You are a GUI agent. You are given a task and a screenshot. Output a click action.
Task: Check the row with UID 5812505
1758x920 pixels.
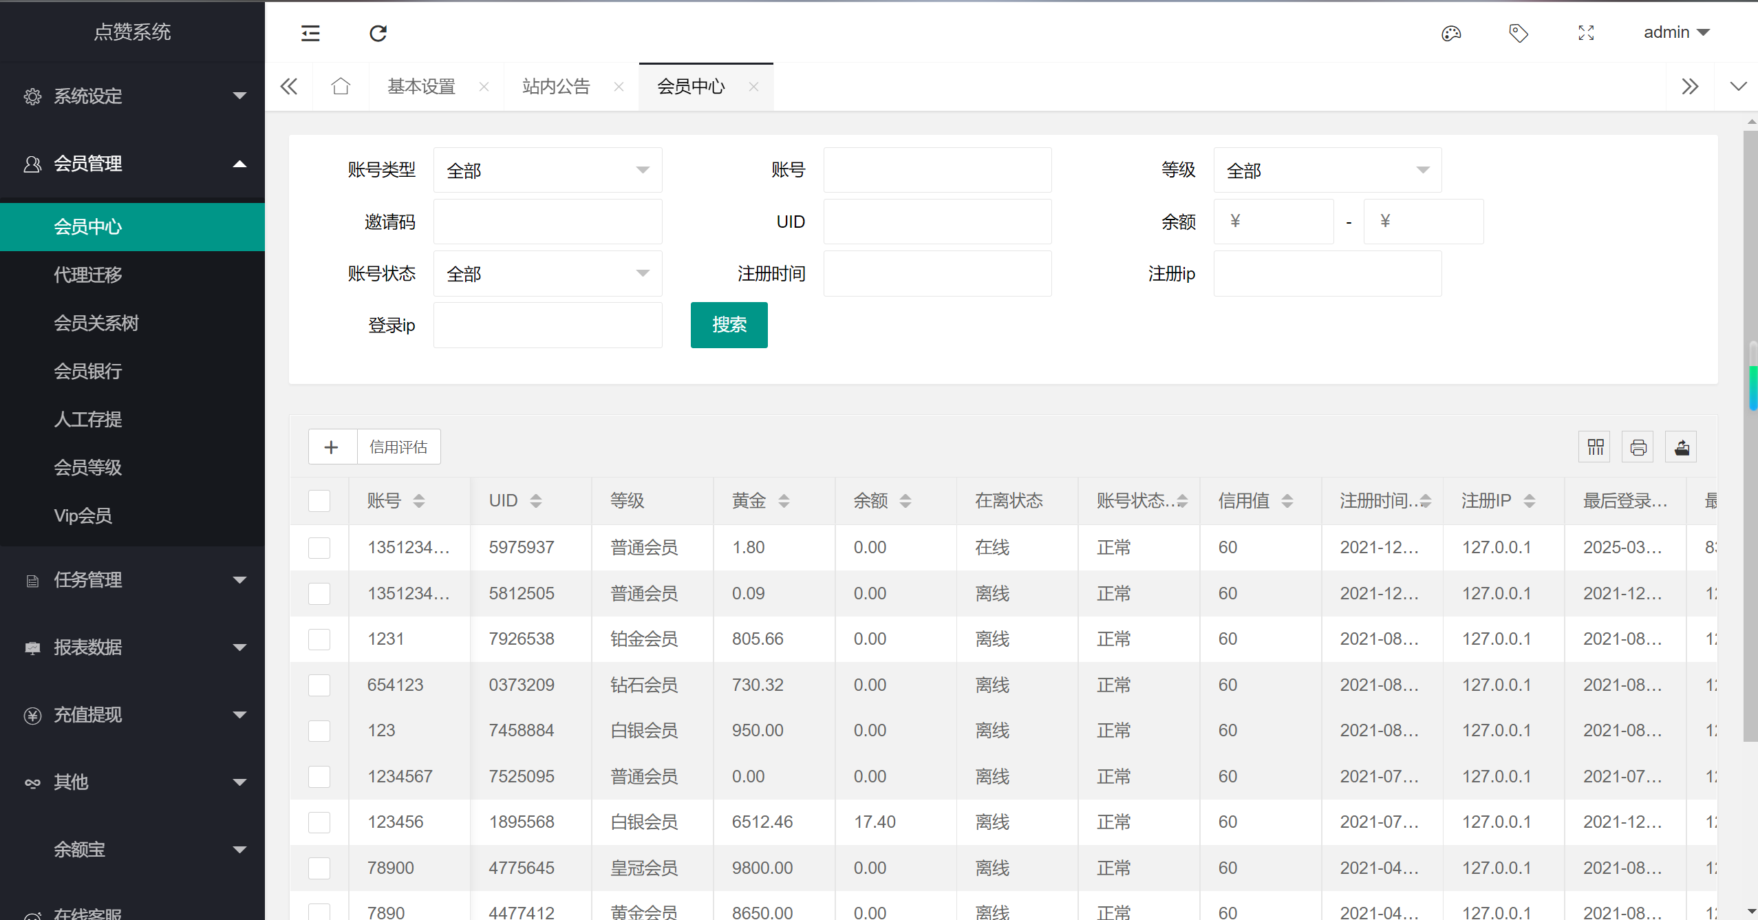(319, 593)
